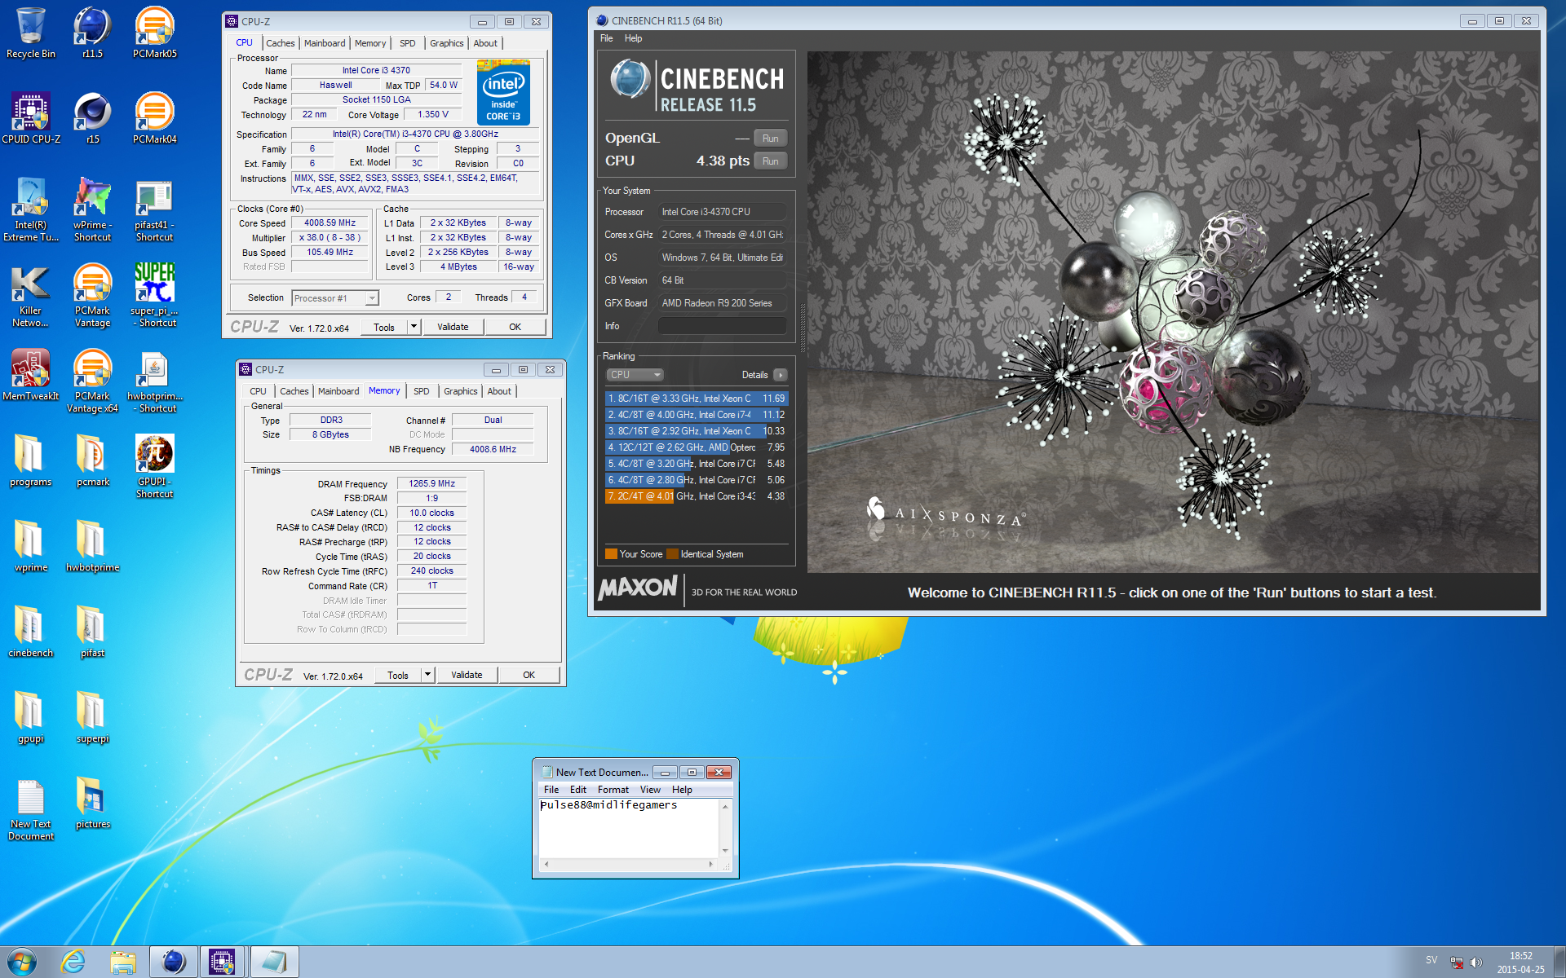Click the Info input field in Cinebench

coord(722,326)
